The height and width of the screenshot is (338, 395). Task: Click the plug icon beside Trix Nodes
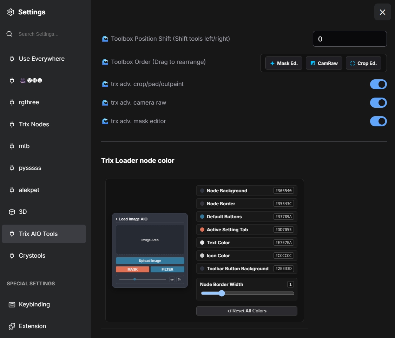pos(12,124)
